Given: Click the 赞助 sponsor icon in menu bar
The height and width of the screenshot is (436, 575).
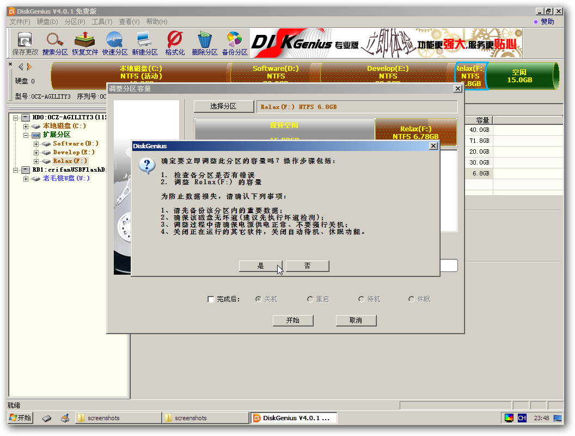Looking at the screenshot, I should (536, 22).
